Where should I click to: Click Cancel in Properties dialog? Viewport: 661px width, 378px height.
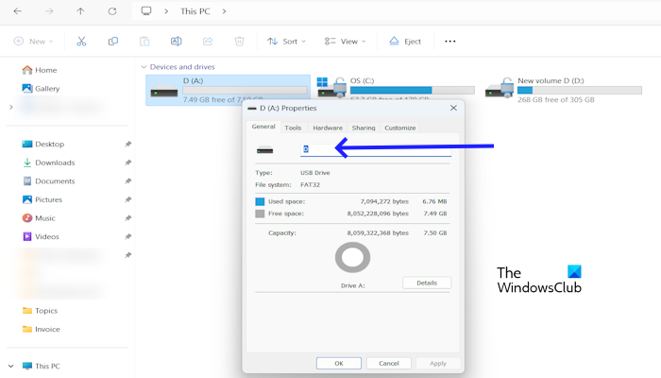click(389, 363)
